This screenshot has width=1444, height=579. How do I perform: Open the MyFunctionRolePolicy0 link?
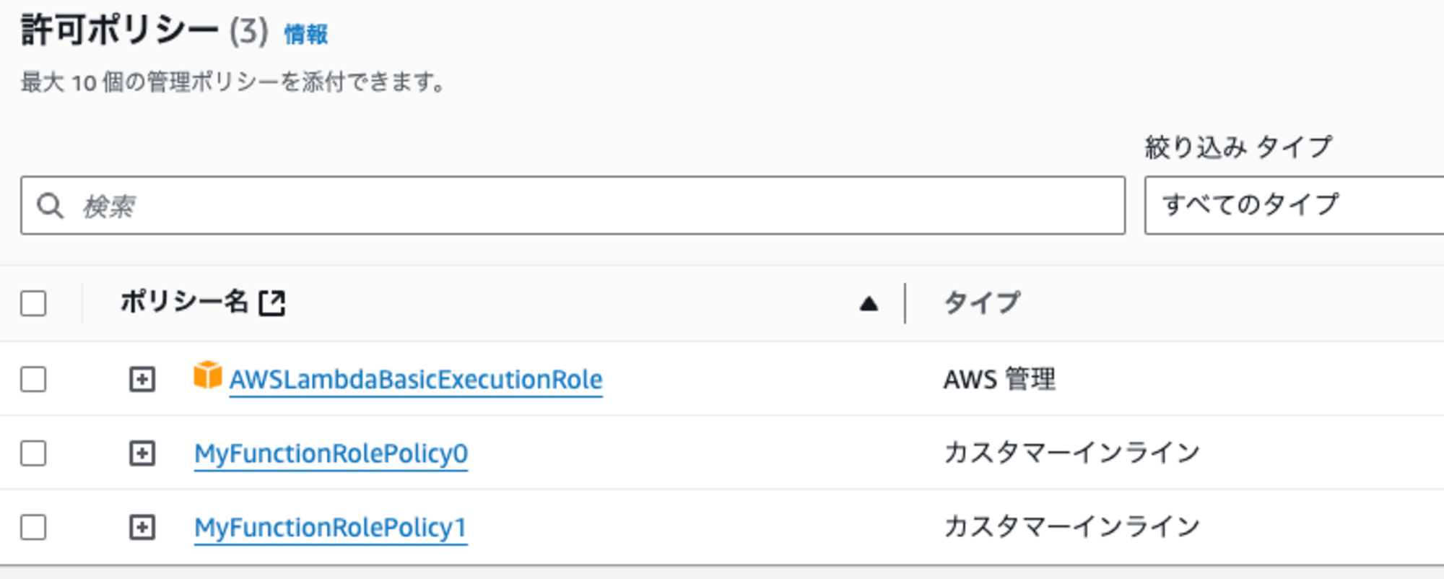331,454
